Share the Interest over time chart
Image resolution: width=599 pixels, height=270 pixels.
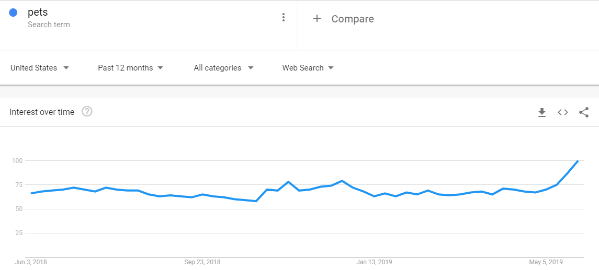(x=584, y=112)
